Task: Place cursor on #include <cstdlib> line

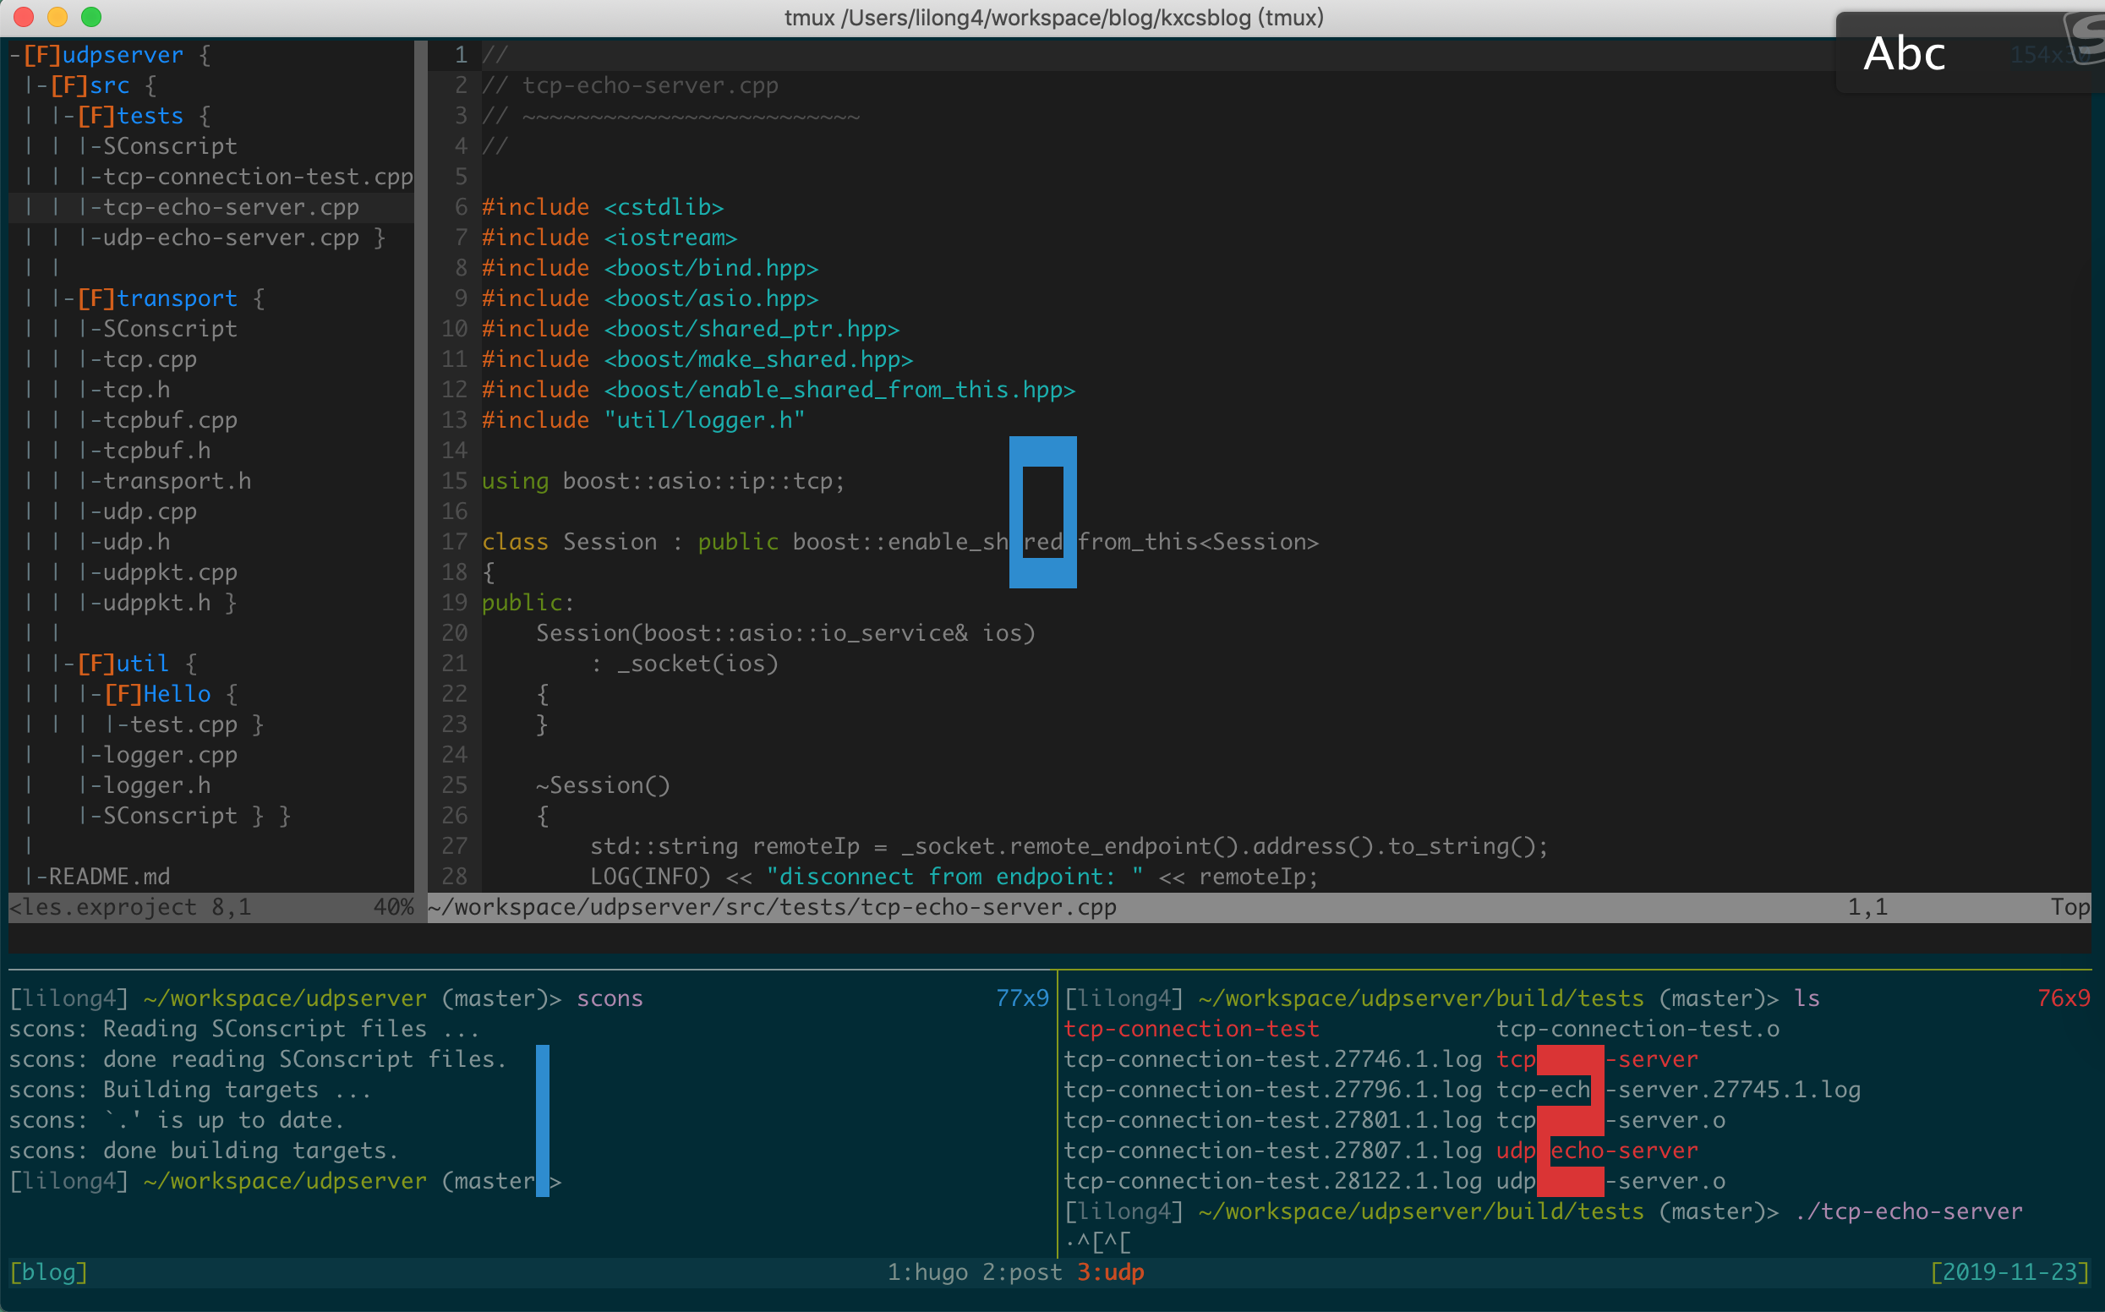Action: (x=602, y=207)
